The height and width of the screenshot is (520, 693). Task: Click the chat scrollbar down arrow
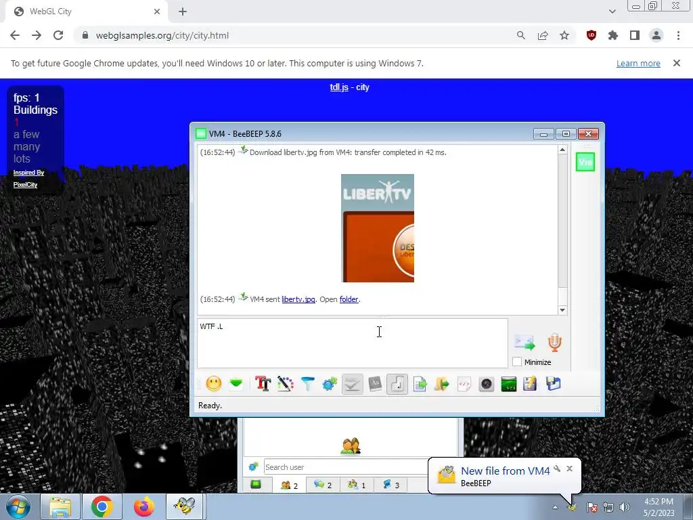[562, 310]
